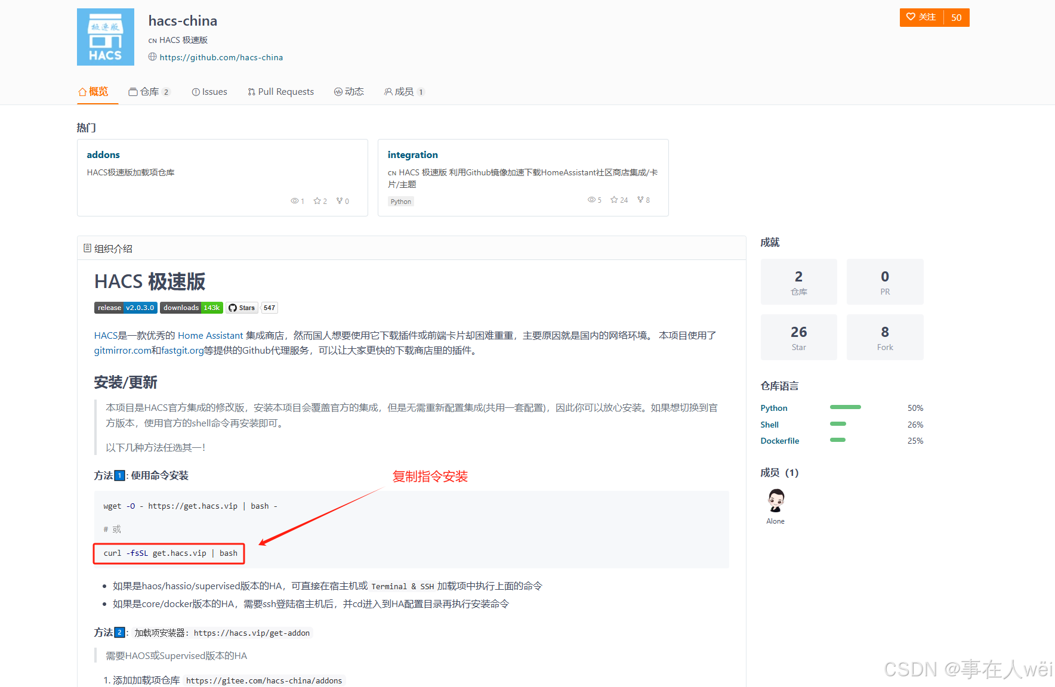Click the Alone member name
The image size is (1055, 687).
pos(776,521)
